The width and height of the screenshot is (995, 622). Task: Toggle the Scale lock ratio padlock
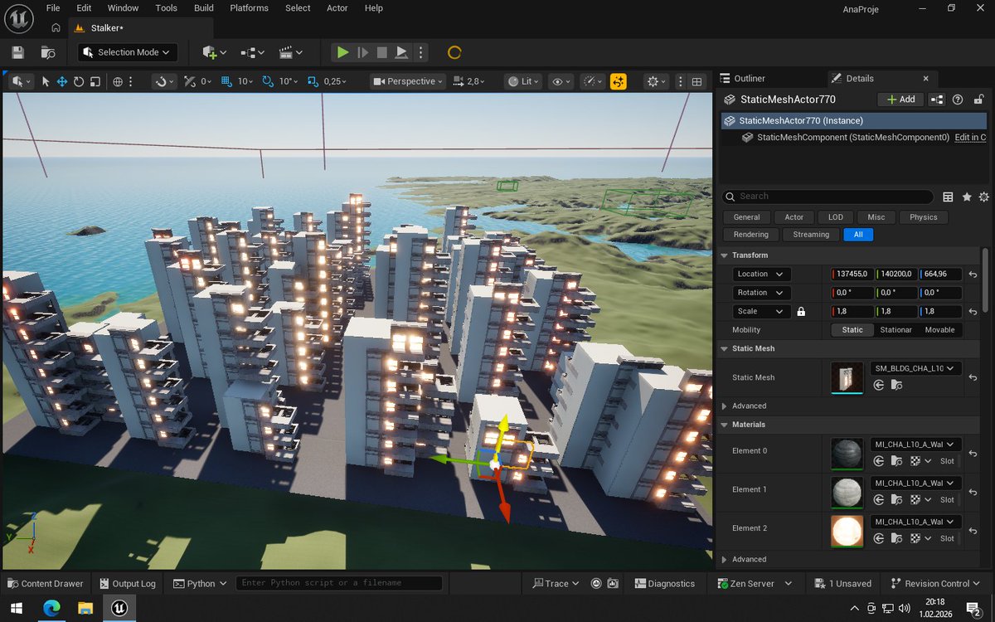tap(801, 312)
